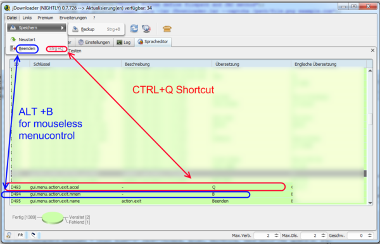380x244 pixels.
Task: Click the green translation progress pie chart
Action: coord(53,217)
